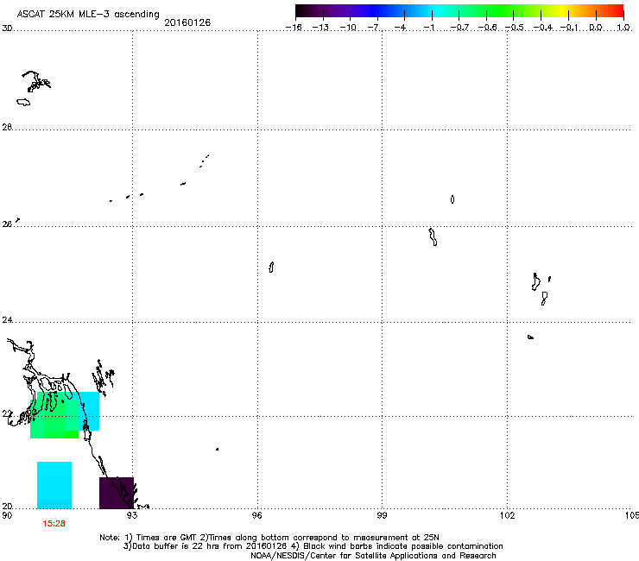Click the -7 color bar label
The width and height of the screenshot is (639, 561).
pyautogui.click(x=374, y=28)
